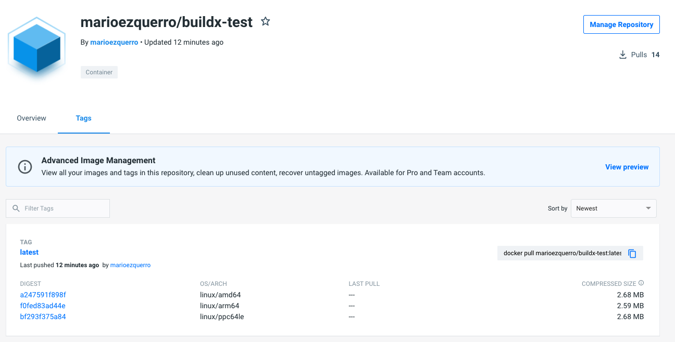Switch to the Overview tab
Viewport: 675px width, 342px height.
click(31, 119)
